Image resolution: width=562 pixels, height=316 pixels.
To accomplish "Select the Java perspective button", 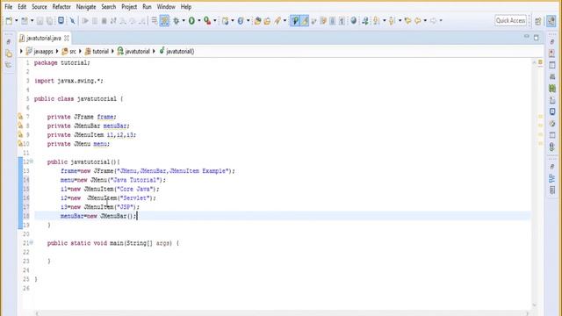I will [x=551, y=21].
